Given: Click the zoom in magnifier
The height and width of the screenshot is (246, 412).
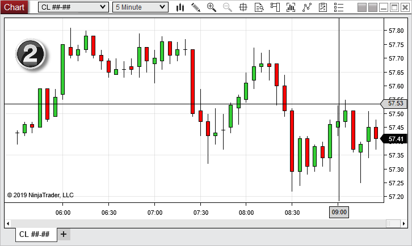Looking at the screenshot, I should (x=212, y=7).
